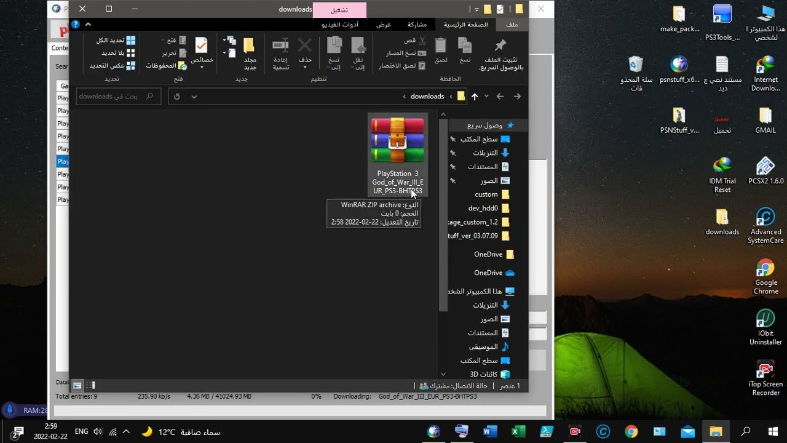Click the Pin to Quick access ribbon icon
Image resolution: width=787 pixels, height=443 pixels.
click(500, 46)
